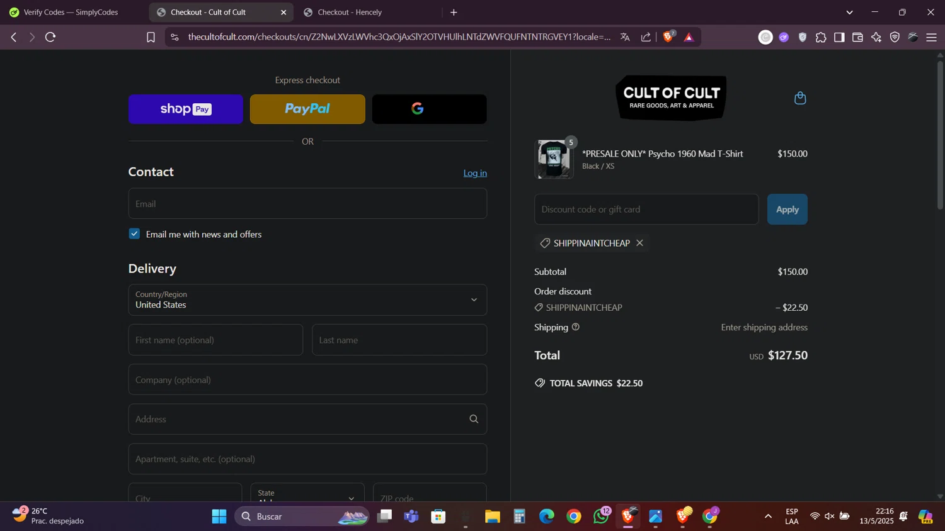945x531 pixels.
Task: Open Google Chrome from taskbar
Action: click(574, 517)
